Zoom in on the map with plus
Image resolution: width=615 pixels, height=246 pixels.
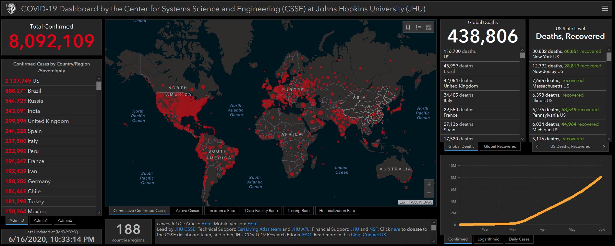click(429, 184)
